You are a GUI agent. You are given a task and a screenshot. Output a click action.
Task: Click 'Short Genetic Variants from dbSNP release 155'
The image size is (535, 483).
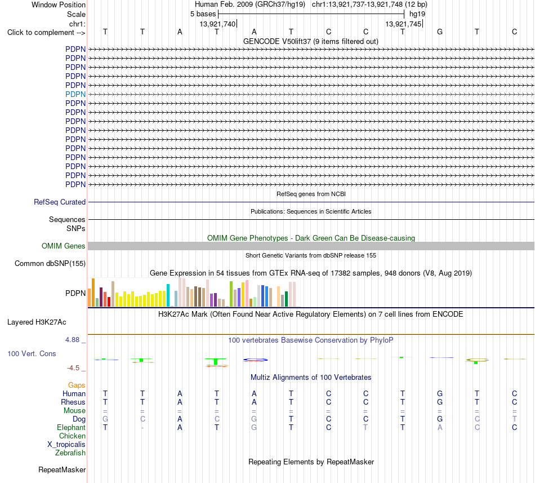point(311,255)
